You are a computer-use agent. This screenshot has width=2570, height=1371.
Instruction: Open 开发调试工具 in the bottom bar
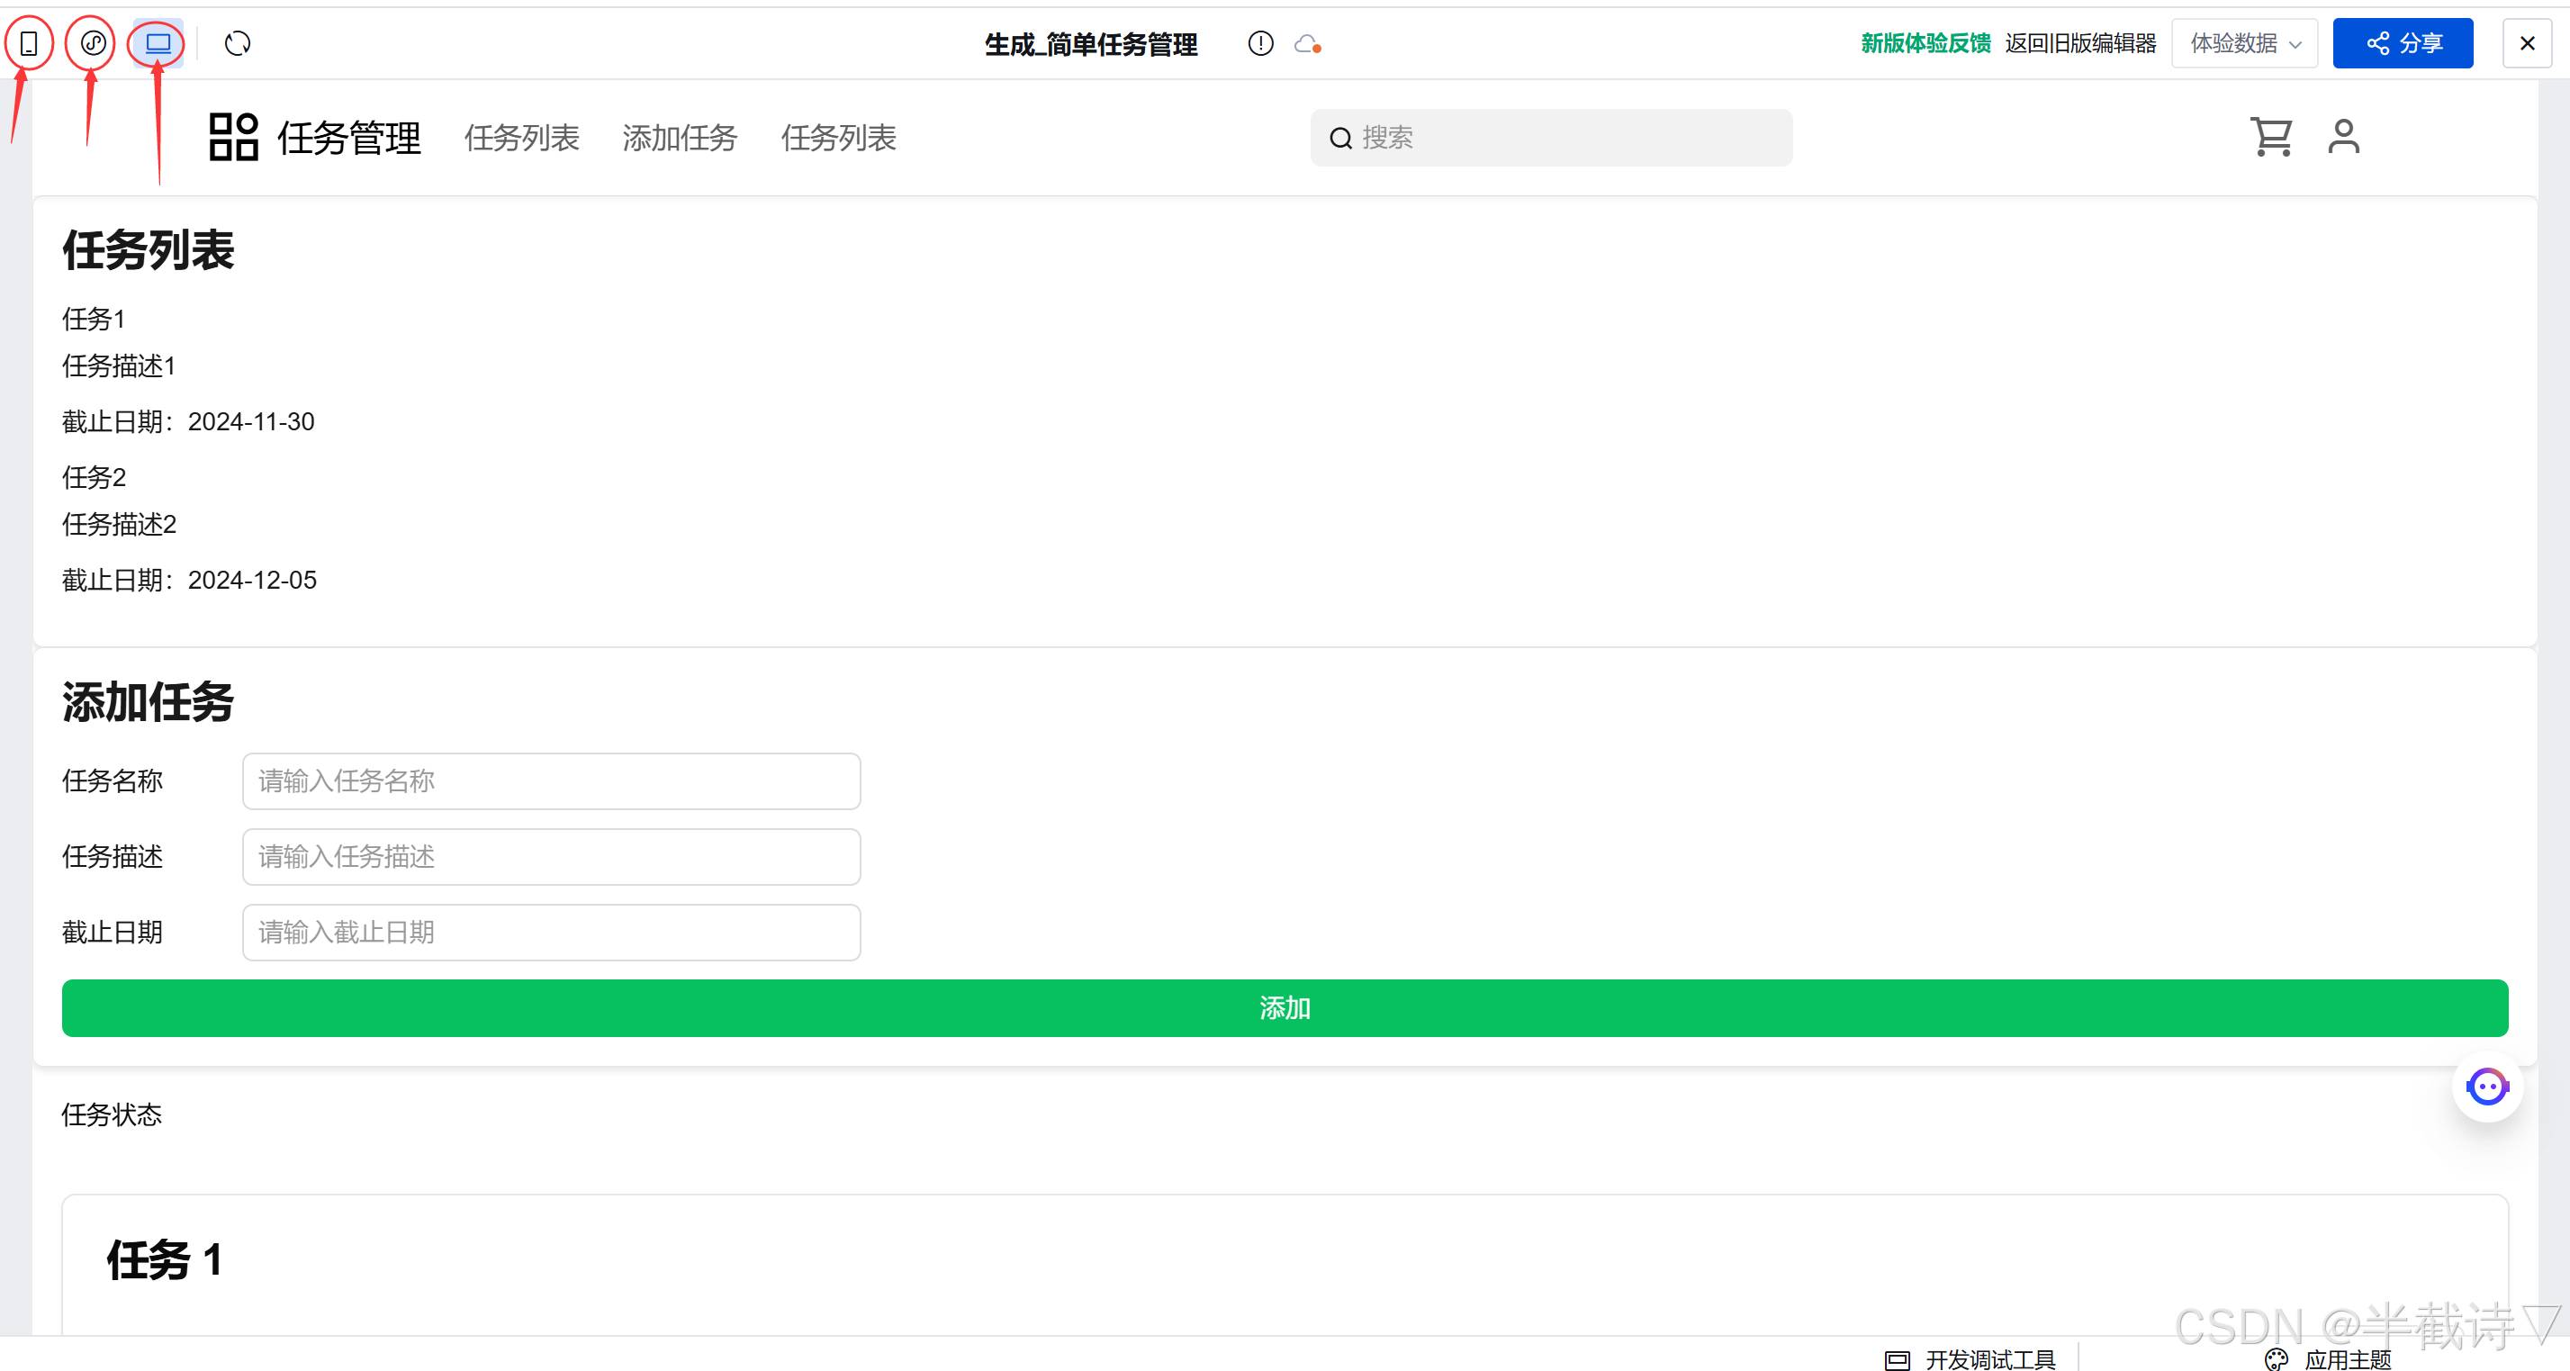pyautogui.click(x=1989, y=1359)
